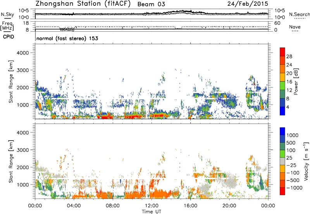Image resolution: width=310 pixels, height=214 pixels.
Task: Click the yellow-orange Power colorbar segment near 16
Action: pyautogui.click(x=282, y=77)
